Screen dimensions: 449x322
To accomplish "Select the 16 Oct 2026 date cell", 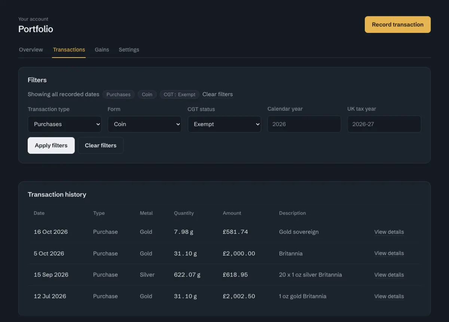I will click(x=51, y=232).
